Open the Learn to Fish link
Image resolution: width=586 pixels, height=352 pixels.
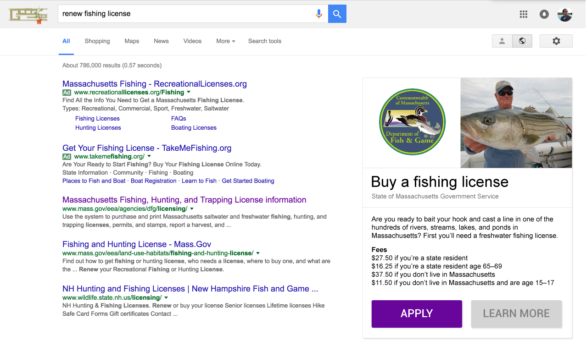[x=199, y=181]
